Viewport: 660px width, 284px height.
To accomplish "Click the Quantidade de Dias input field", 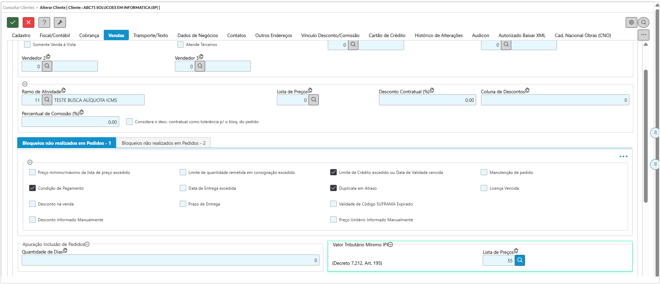I will pyautogui.click(x=170, y=260).
